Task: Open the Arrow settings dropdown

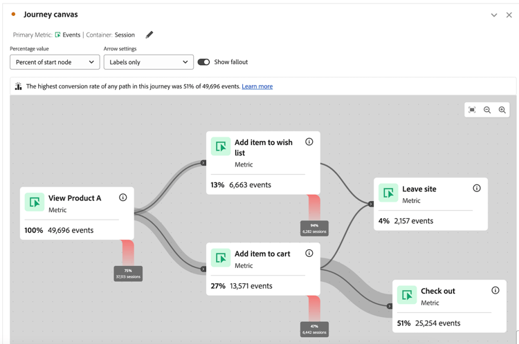Action: pos(149,62)
